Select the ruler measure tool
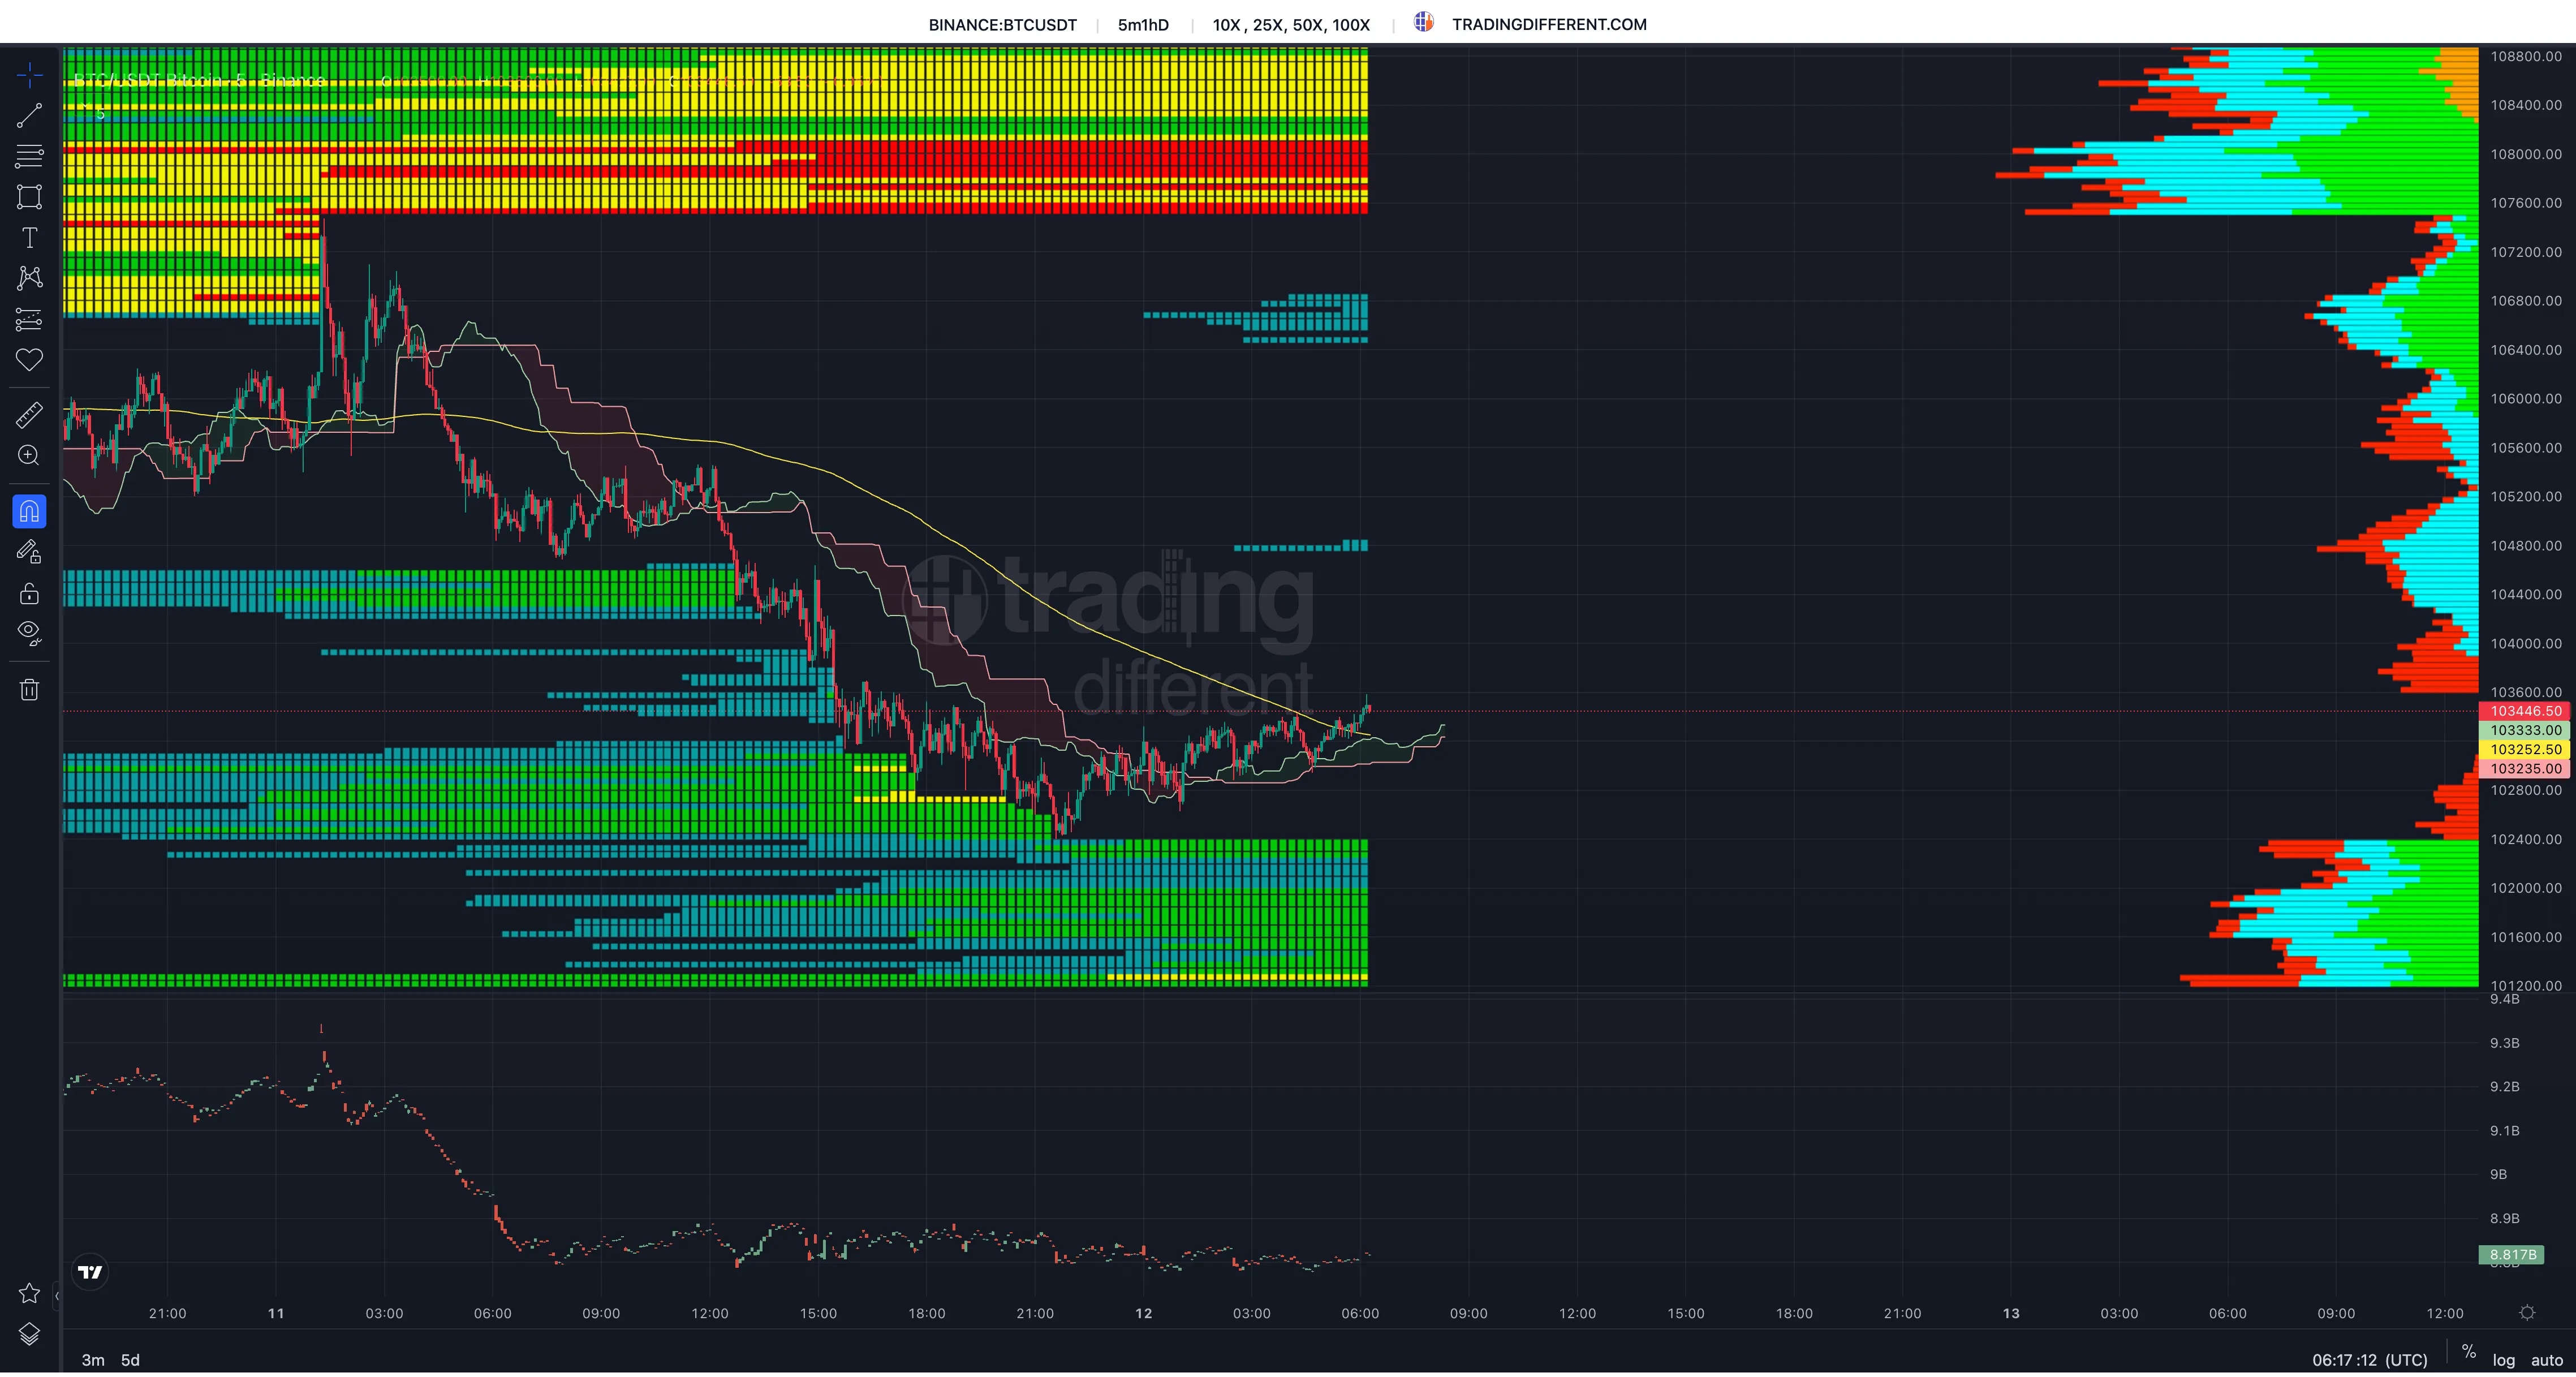Screen dimensions: 2576x1377 tap(29, 415)
